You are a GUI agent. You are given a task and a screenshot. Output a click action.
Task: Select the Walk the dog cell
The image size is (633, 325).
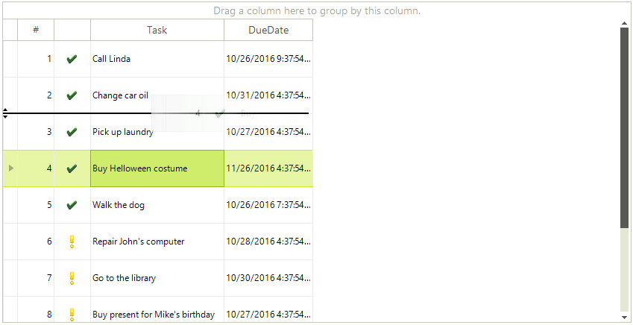coord(157,205)
